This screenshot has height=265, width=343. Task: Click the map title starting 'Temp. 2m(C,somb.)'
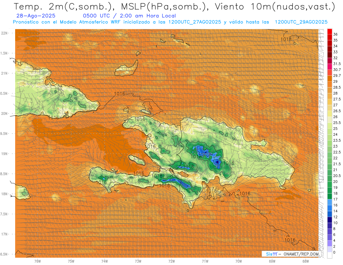[x=174, y=7]
